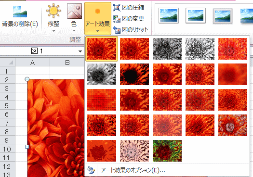253x177 pixels.
Task: Click the 調整 group label
Action: [75, 39]
